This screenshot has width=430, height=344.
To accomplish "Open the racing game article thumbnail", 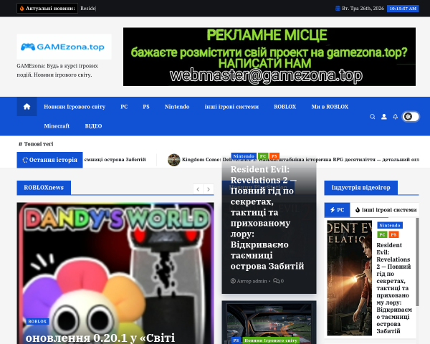I will point(269,322).
